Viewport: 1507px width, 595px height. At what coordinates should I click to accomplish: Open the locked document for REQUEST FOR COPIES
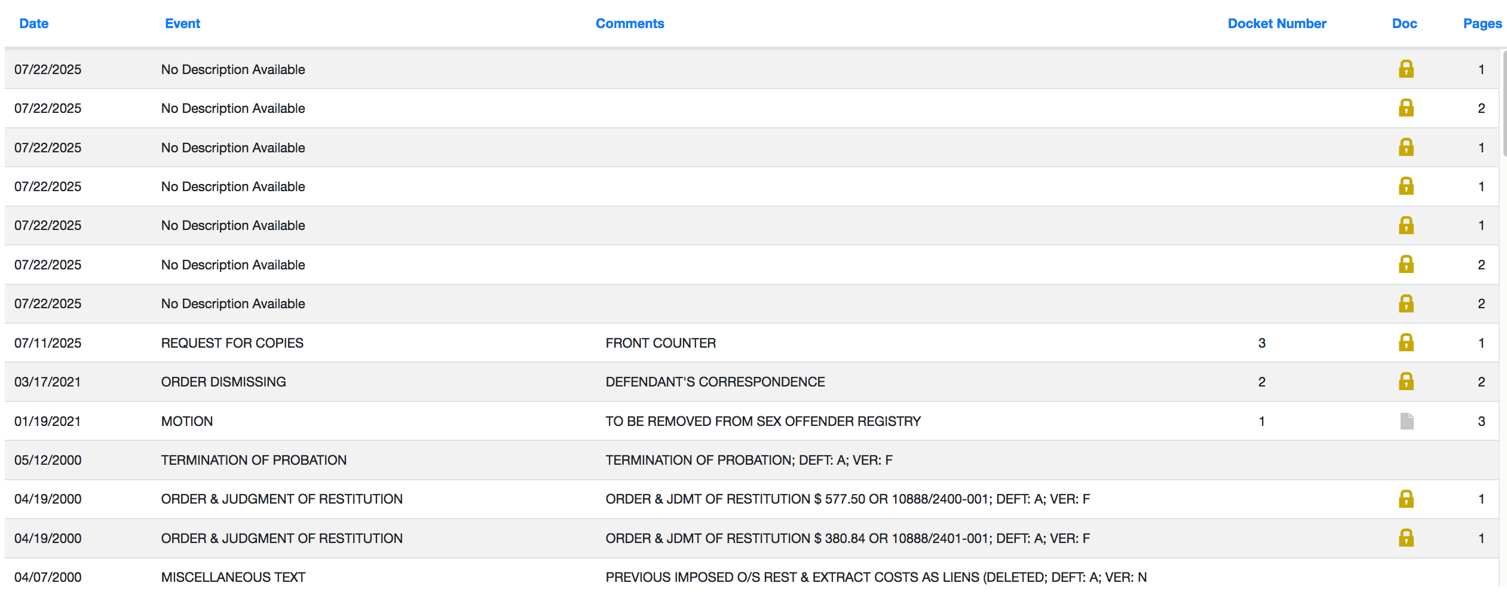[1405, 343]
